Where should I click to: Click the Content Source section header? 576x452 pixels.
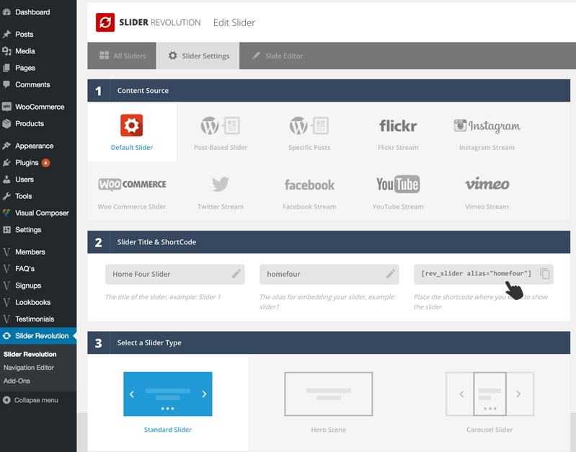tap(329, 91)
